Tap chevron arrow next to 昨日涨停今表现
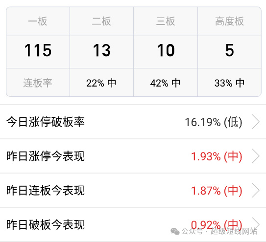 tap(256, 156)
